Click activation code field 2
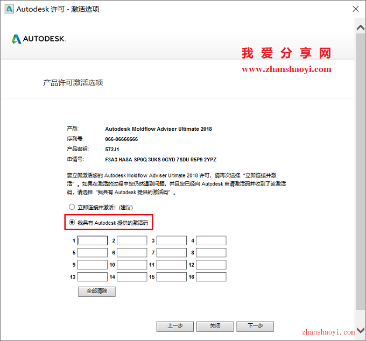The height and width of the screenshot is (341, 366). (132, 240)
